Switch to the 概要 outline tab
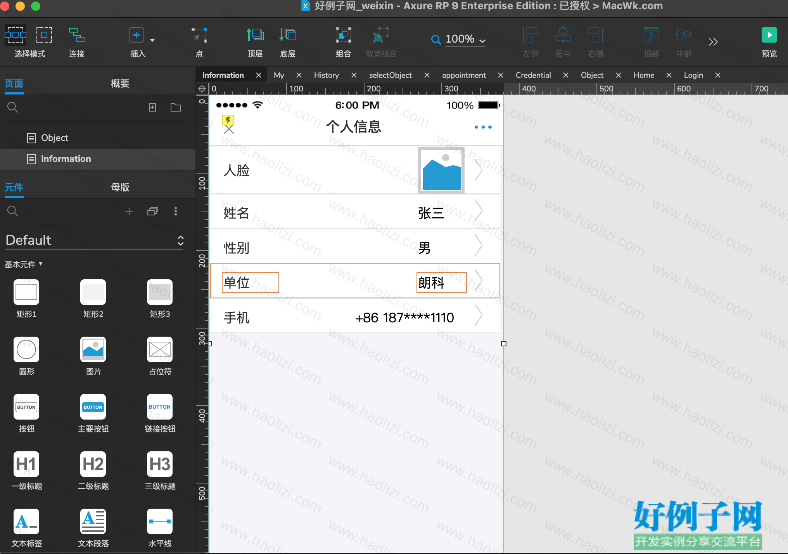Image resolution: width=788 pixels, height=554 pixels. (120, 83)
